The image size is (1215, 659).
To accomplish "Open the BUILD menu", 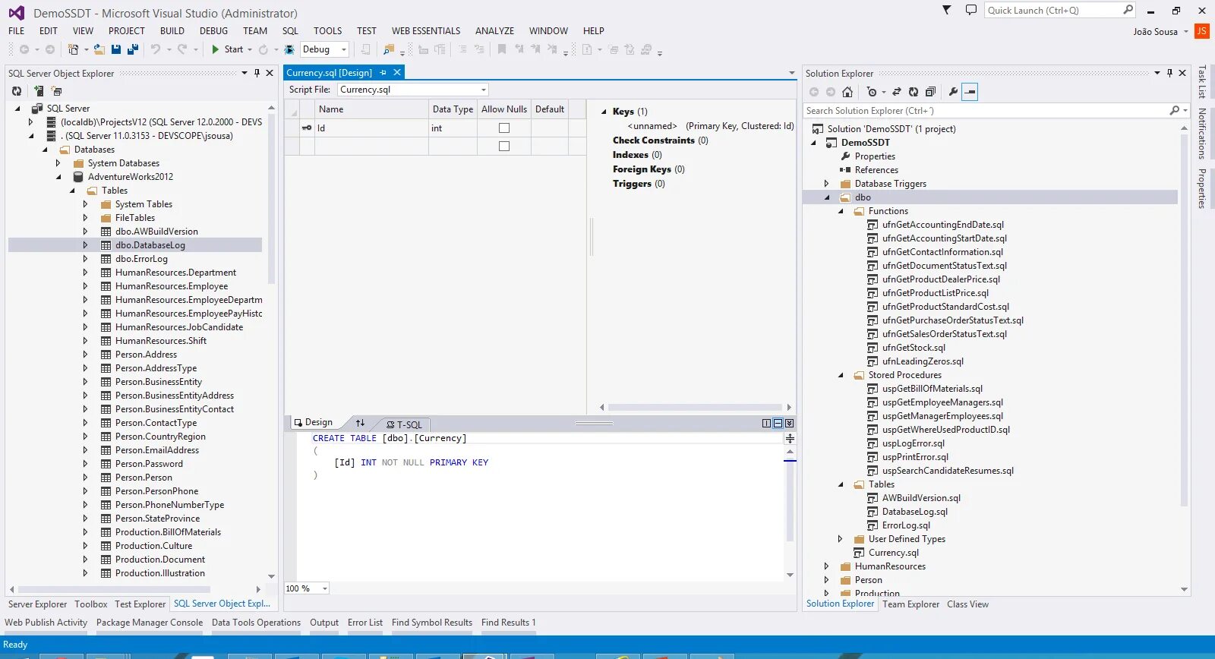I will point(172,31).
